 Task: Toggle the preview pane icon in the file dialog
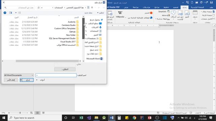coord(10,13)
